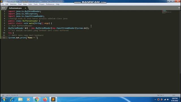
Task: Open the taskbar clock and date
Action: (x=175, y=99)
